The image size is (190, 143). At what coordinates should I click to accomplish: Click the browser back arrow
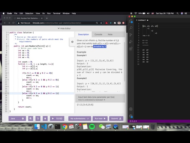point(5,23)
